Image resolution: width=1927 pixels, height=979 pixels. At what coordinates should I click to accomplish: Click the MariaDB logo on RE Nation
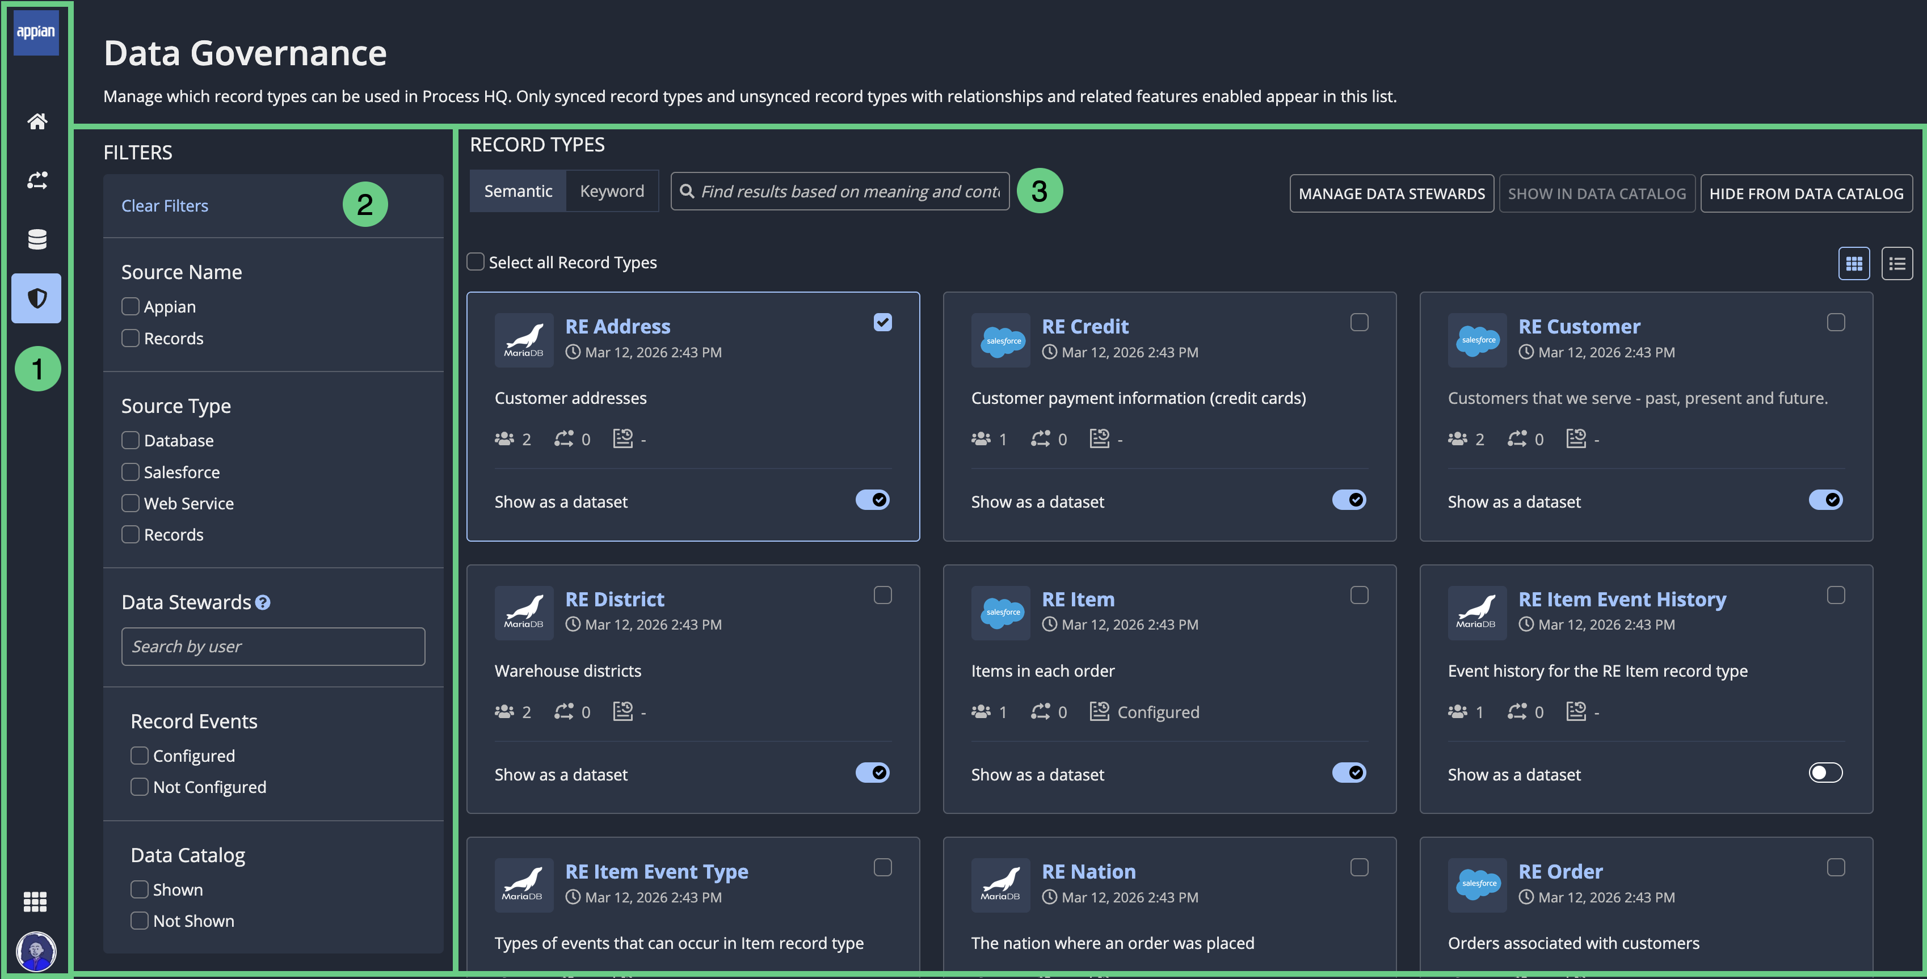click(1000, 885)
